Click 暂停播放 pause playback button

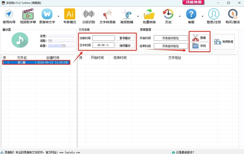125,38
